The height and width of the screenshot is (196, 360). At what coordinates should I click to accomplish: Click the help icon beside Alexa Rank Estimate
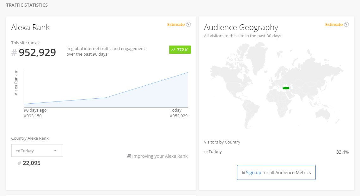coord(188,24)
